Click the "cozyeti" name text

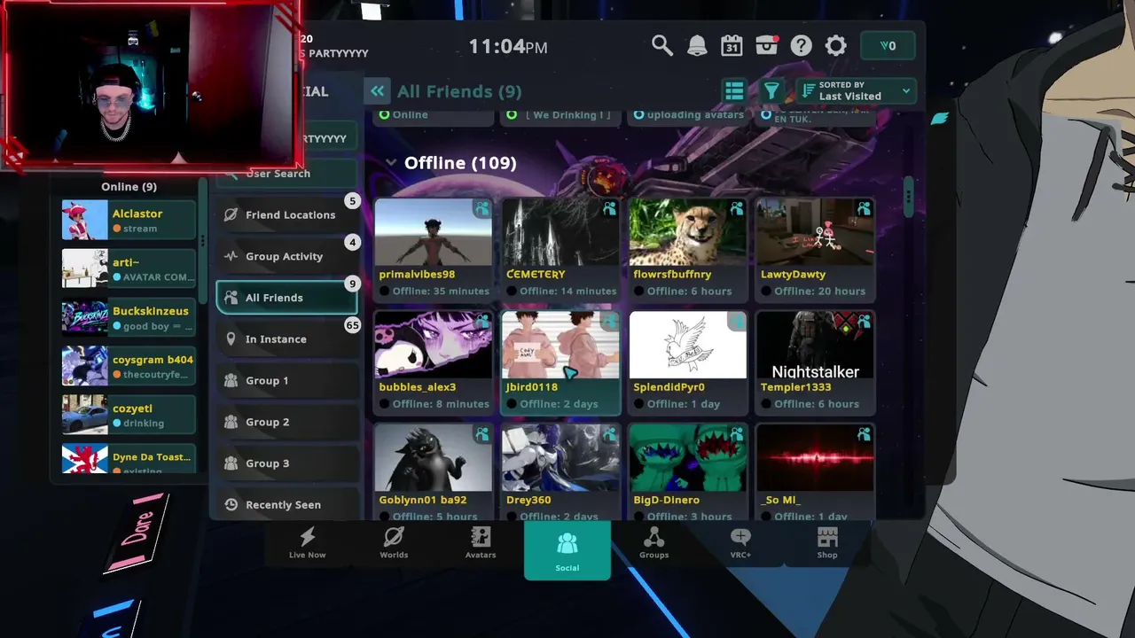(x=134, y=408)
